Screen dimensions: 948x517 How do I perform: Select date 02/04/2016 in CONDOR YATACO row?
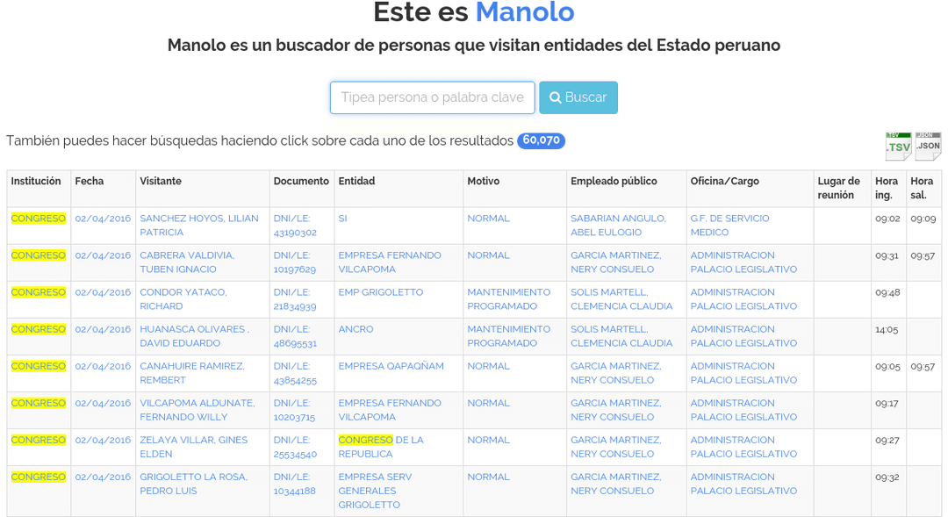pyautogui.click(x=103, y=292)
